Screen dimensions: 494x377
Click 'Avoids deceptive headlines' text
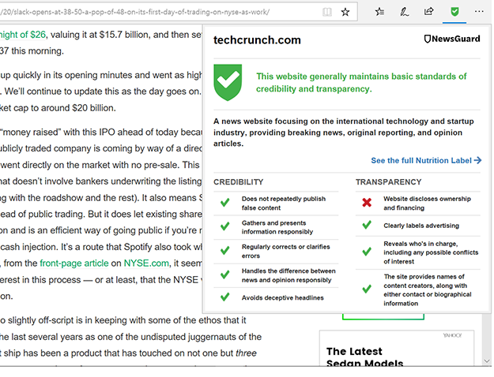pos(282,297)
